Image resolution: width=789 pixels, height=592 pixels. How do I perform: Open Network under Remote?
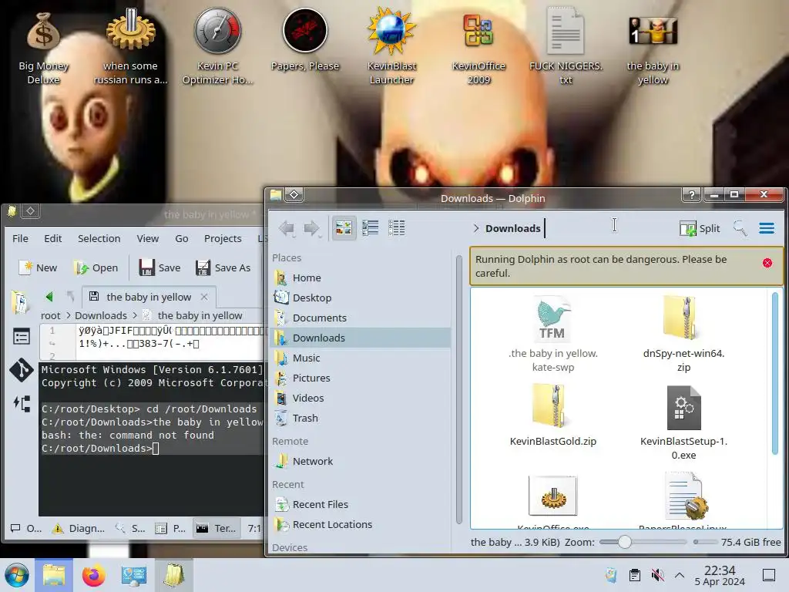click(361, 461)
